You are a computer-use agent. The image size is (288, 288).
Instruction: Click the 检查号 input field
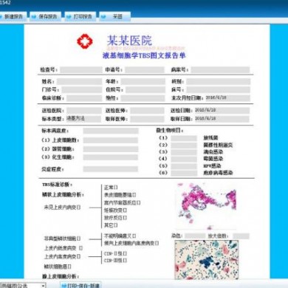[81, 70]
